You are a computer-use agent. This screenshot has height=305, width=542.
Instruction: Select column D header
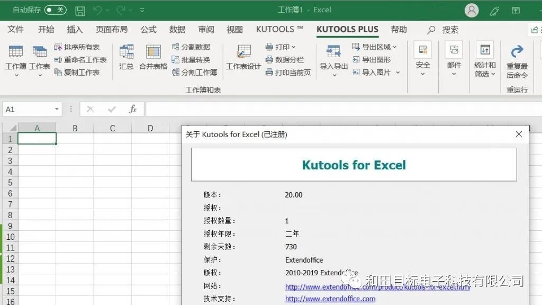tap(150, 128)
